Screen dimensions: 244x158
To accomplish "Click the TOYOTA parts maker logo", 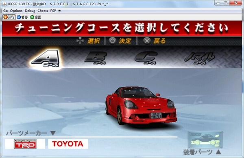I will click(68, 144).
